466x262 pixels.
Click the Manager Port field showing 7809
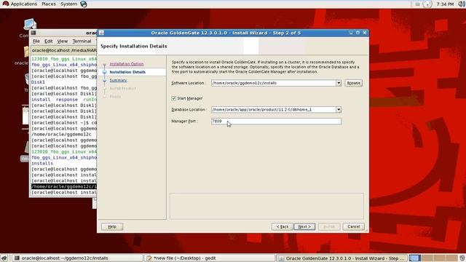point(276,121)
